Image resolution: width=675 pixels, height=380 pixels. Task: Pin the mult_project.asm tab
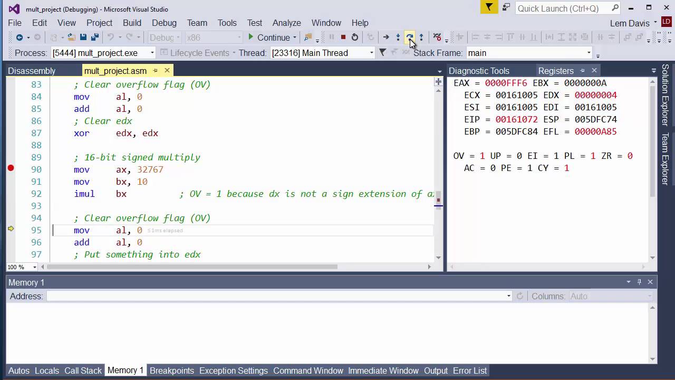(x=156, y=71)
